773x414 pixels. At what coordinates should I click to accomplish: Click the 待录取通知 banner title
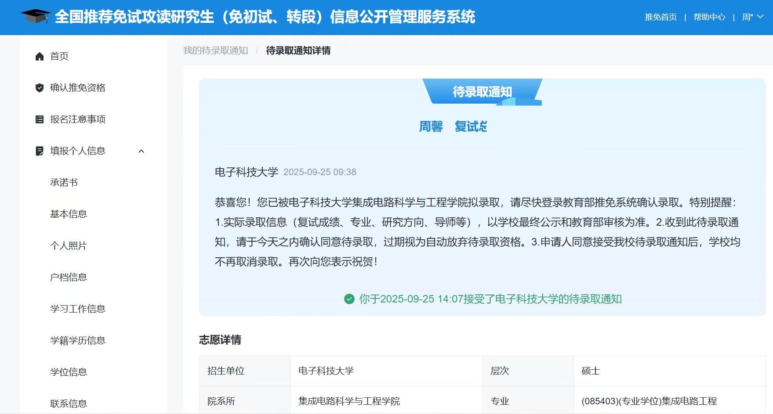coord(482,91)
